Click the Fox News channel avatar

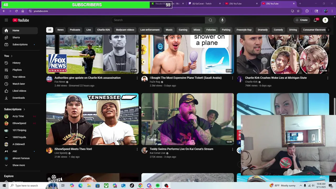(x=49, y=79)
